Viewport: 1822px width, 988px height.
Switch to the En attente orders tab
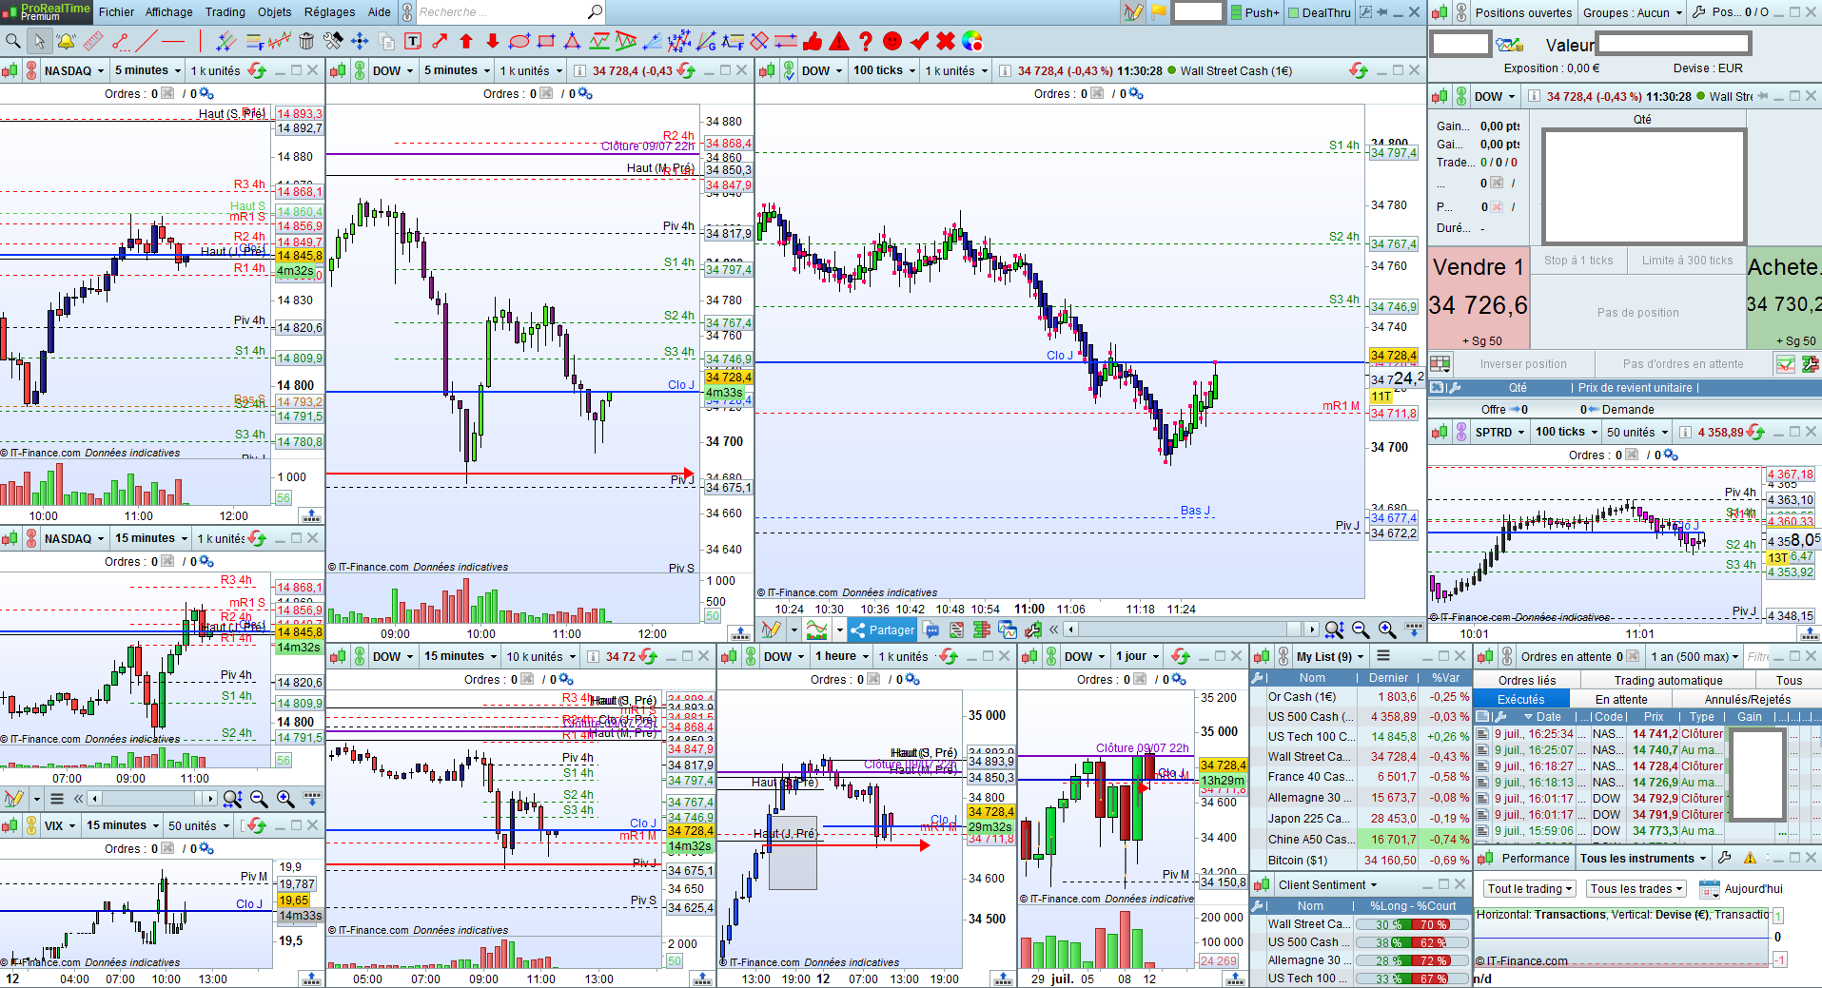point(1621,699)
